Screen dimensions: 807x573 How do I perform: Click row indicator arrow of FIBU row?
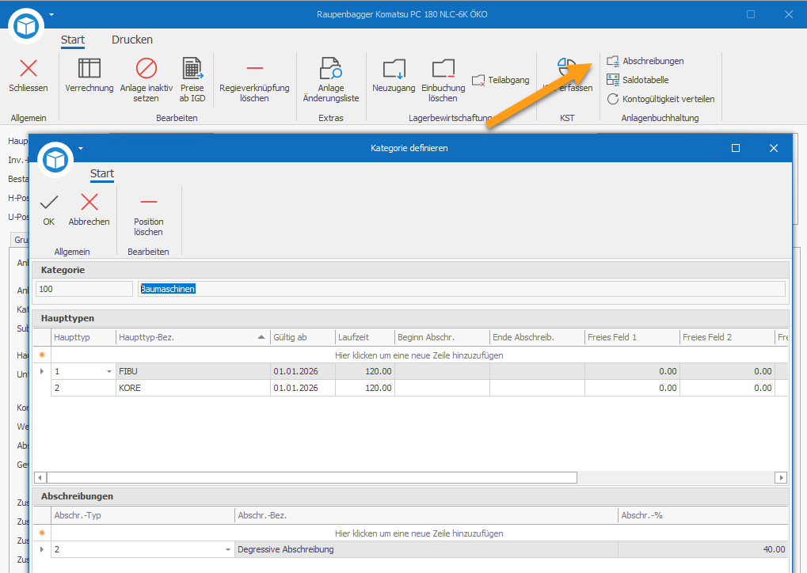point(42,371)
